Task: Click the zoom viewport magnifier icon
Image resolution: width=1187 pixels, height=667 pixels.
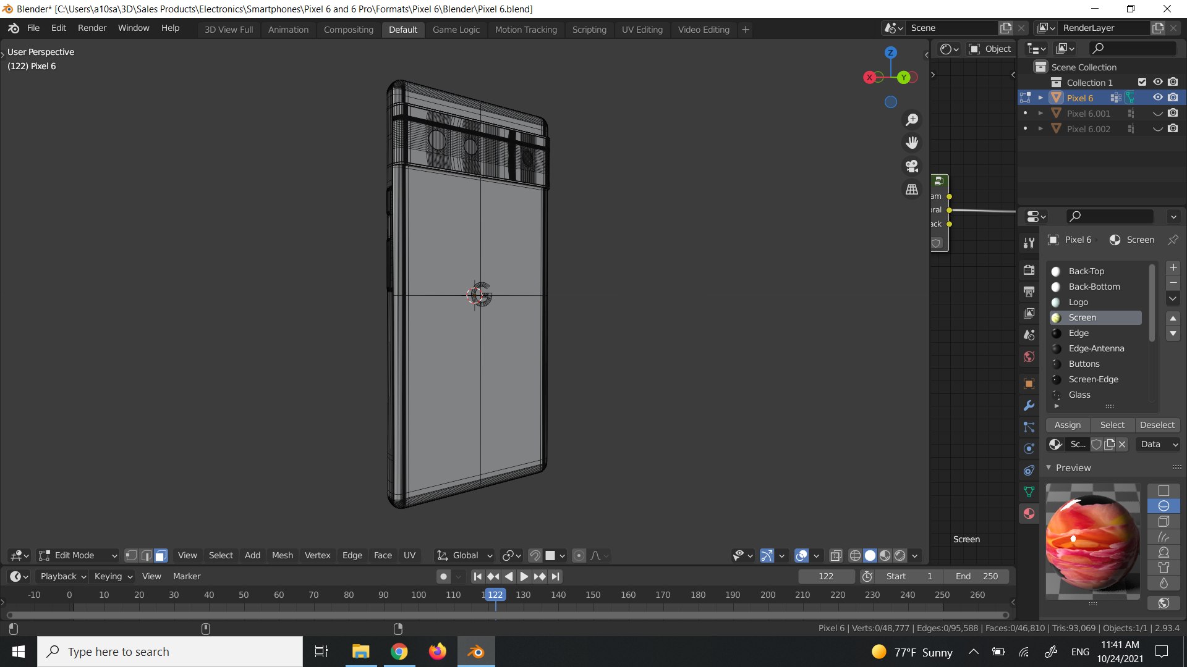Action: point(912,119)
